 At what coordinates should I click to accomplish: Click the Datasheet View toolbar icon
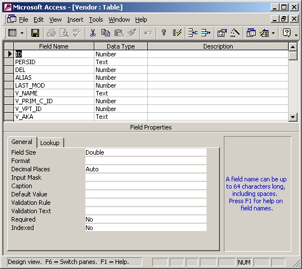12,33
